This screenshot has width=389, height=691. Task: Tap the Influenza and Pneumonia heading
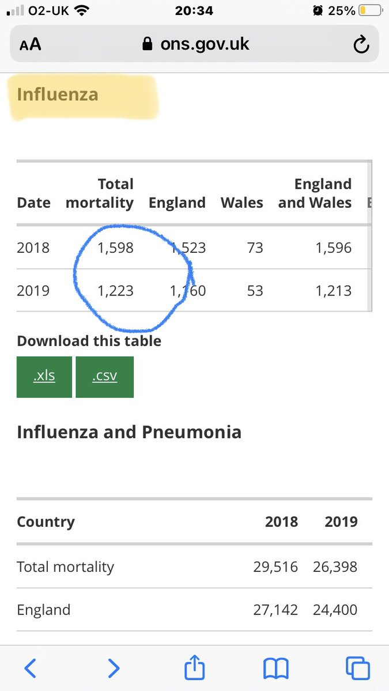[x=129, y=432]
